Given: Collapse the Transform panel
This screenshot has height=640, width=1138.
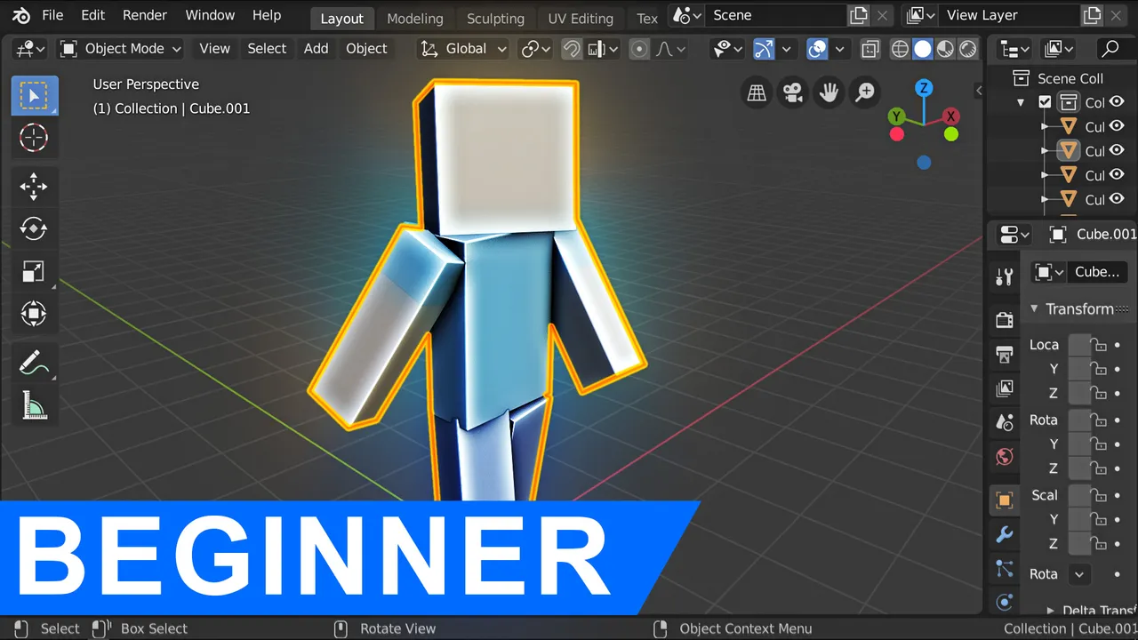Looking at the screenshot, I should click(1034, 308).
